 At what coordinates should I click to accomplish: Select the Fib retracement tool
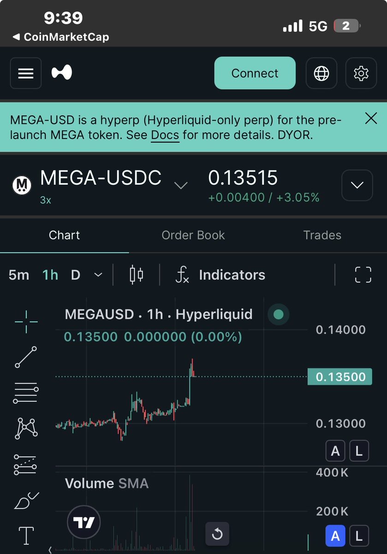26,393
